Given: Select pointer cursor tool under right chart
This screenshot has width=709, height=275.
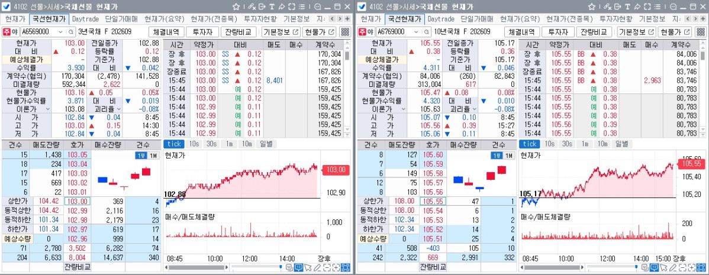Looking at the screenshot, I should 664,267.
